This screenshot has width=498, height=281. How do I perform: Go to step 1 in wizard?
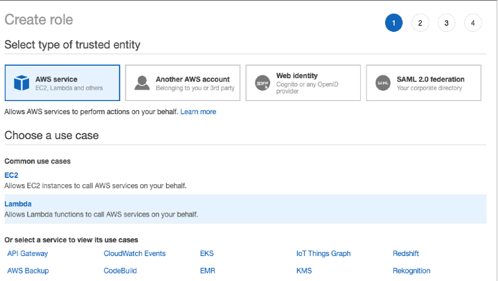[x=394, y=23]
